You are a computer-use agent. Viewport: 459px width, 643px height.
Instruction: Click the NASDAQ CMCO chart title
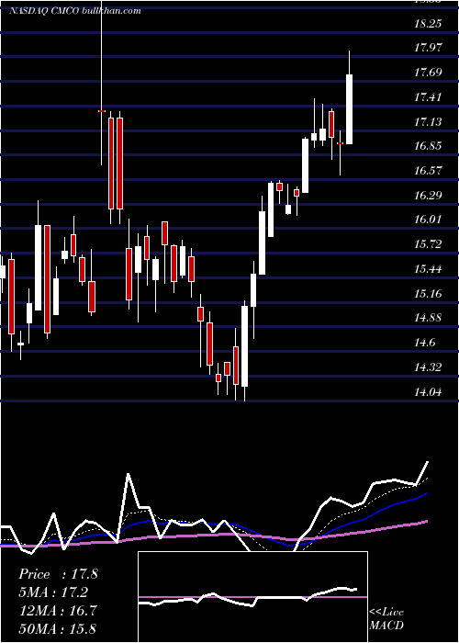coord(75,11)
